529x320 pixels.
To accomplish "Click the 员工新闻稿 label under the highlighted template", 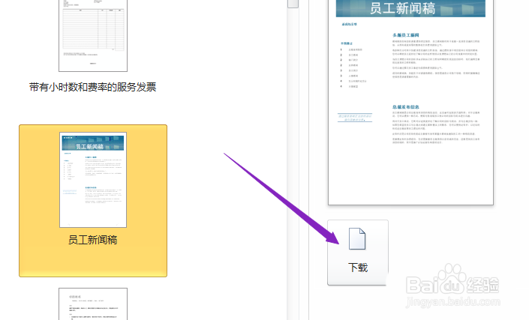I will [93, 240].
